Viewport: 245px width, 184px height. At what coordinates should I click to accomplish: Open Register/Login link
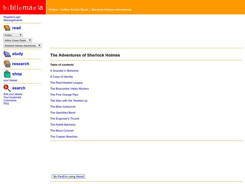[12, 17]
